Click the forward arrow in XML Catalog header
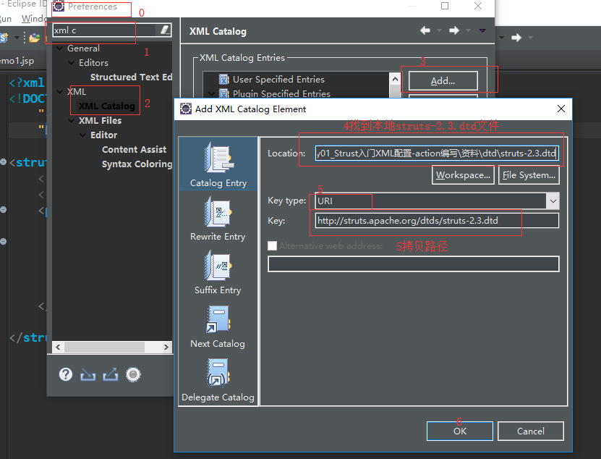 pos(454,30)
